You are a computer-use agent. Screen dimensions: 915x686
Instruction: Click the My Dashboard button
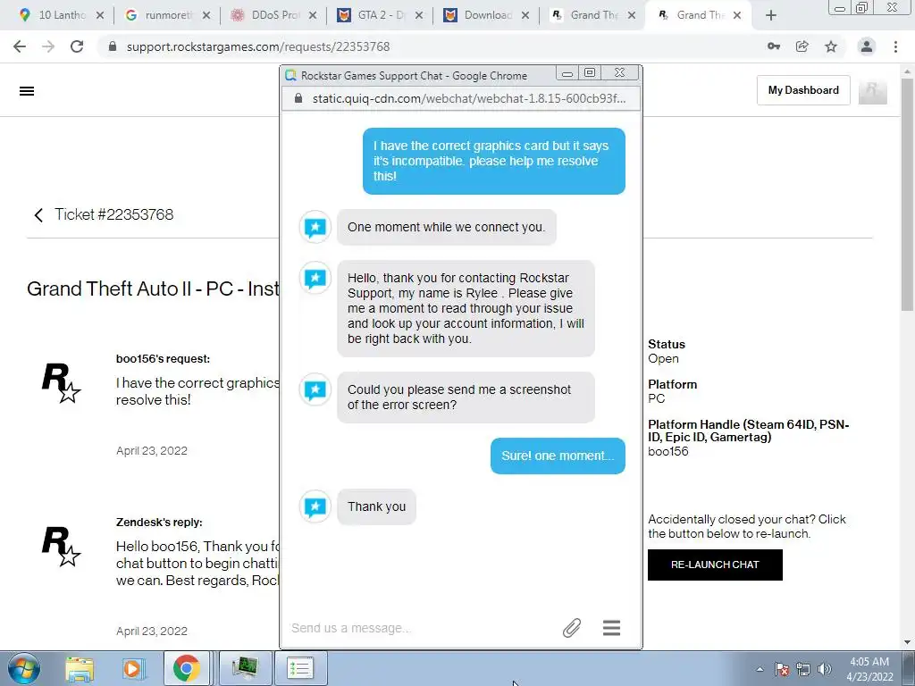pyautogui.click(x=803, y=90)
